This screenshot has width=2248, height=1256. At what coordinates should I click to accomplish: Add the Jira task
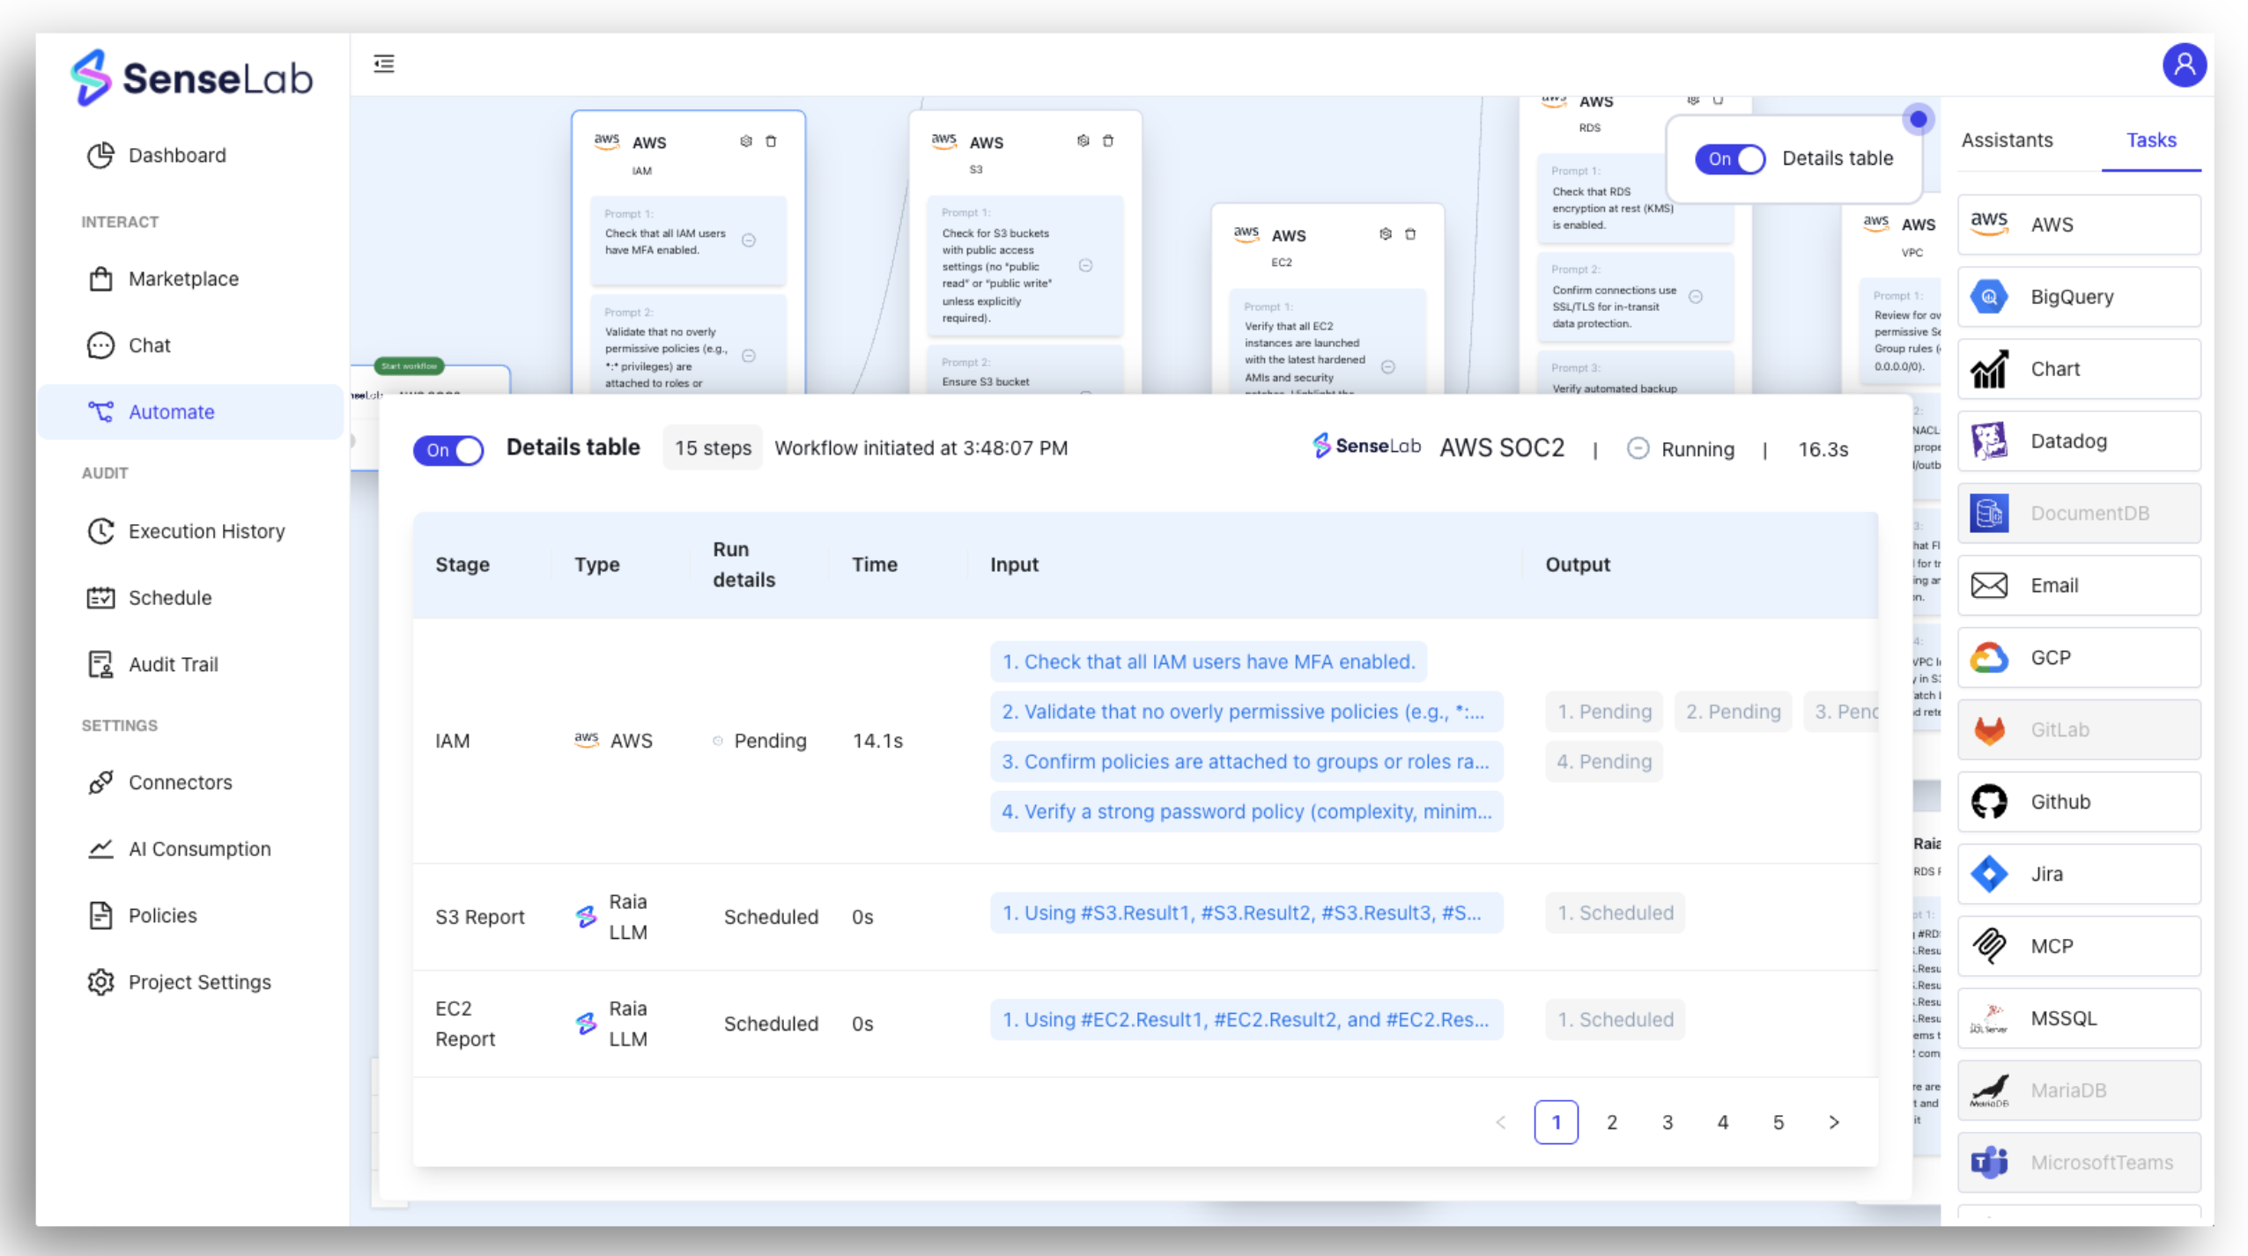(2079, 874)
